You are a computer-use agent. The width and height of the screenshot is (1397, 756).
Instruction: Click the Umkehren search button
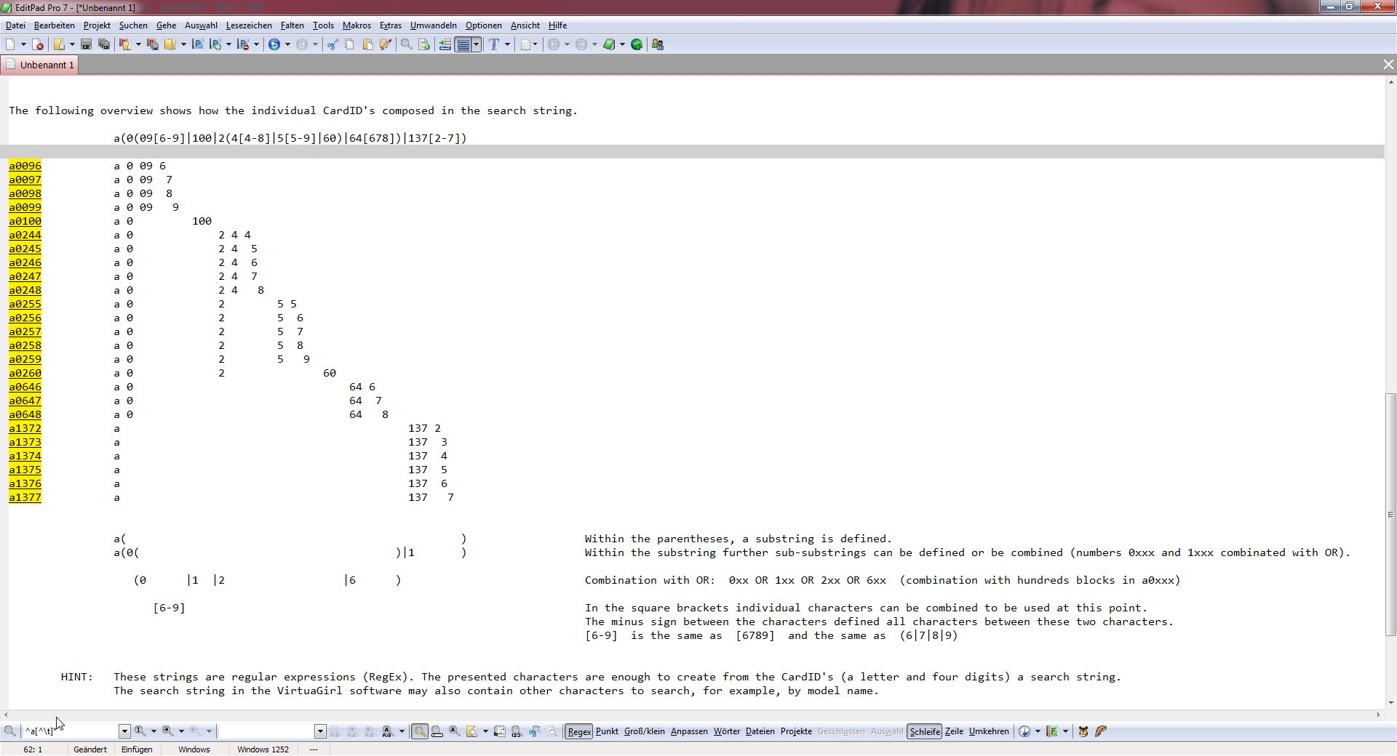click(x=988, y=731)
